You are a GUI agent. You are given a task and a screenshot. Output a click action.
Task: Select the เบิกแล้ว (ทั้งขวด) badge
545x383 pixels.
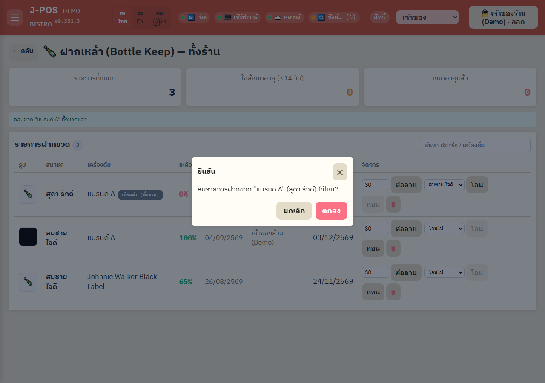pos(141,194)
